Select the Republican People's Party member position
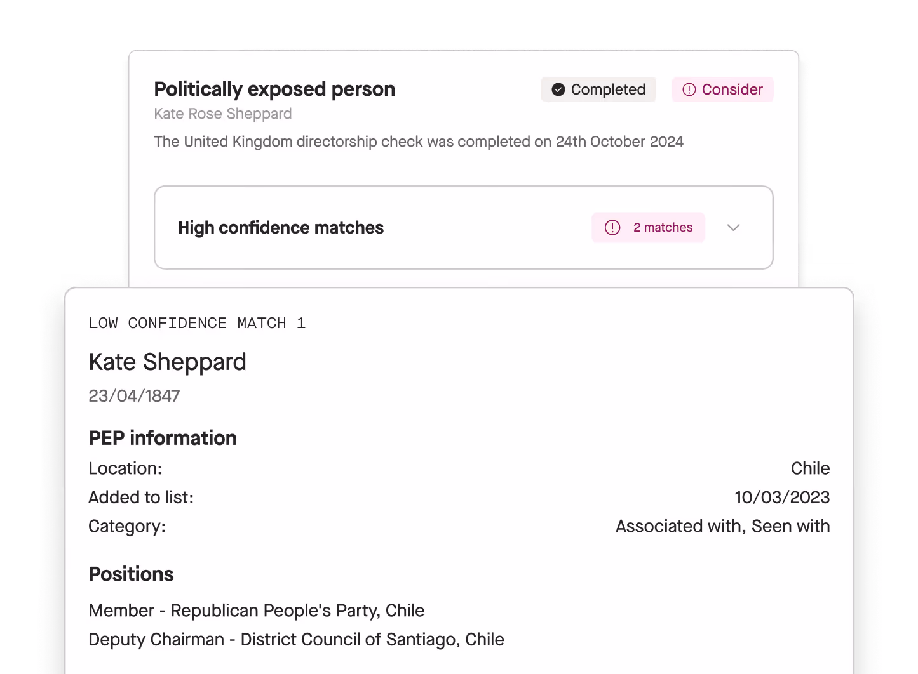The image size is (918, 674). [257, 611]
